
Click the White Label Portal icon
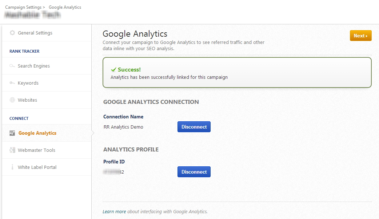(12, 167)
